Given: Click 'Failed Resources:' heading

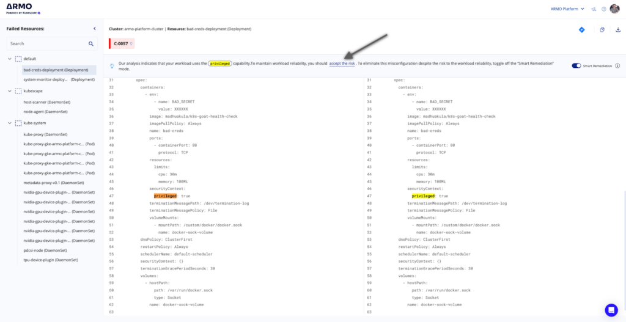Looking at the screenshot, I should (x=25, y=29).
